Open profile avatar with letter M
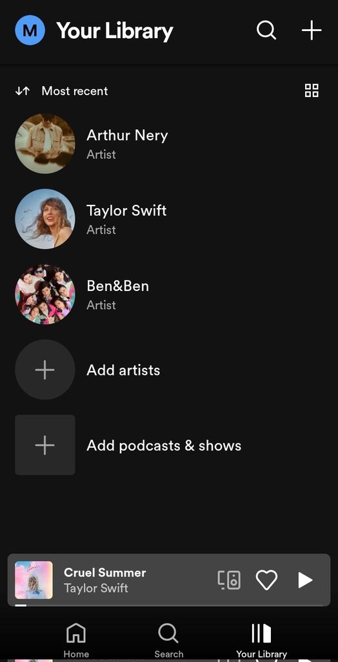Screen dimensions: 338x662 coord(30,30)
